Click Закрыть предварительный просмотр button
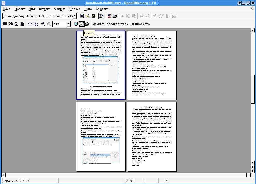 point(121,24)
